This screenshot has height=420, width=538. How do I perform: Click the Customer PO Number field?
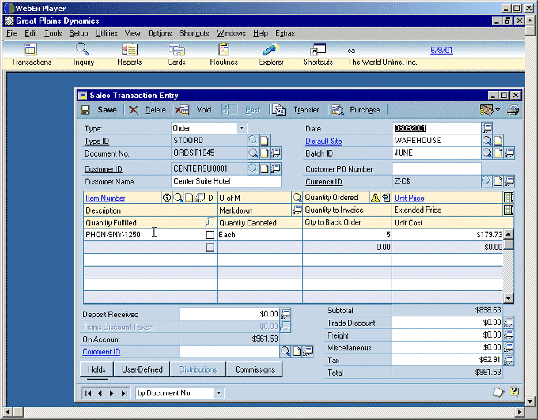click(x=437, y=168)
